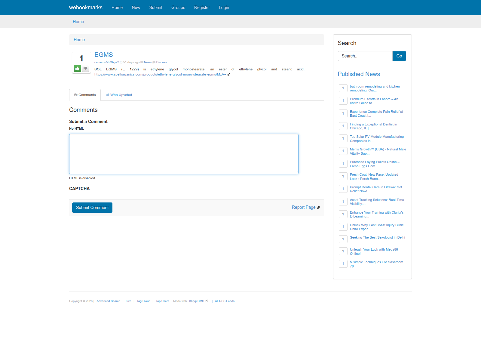This screenshot has width=481, height=361.
Task: Open the Kliqqi CMS footer link
Action: coord(197,301)
